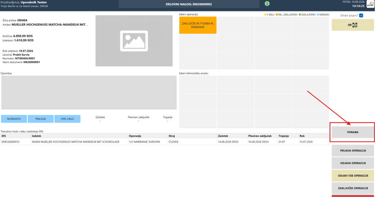Click the quantity value 6.000,00 KOS
The width and height of the screenshot is (375, 197).
tap(23, 36)
